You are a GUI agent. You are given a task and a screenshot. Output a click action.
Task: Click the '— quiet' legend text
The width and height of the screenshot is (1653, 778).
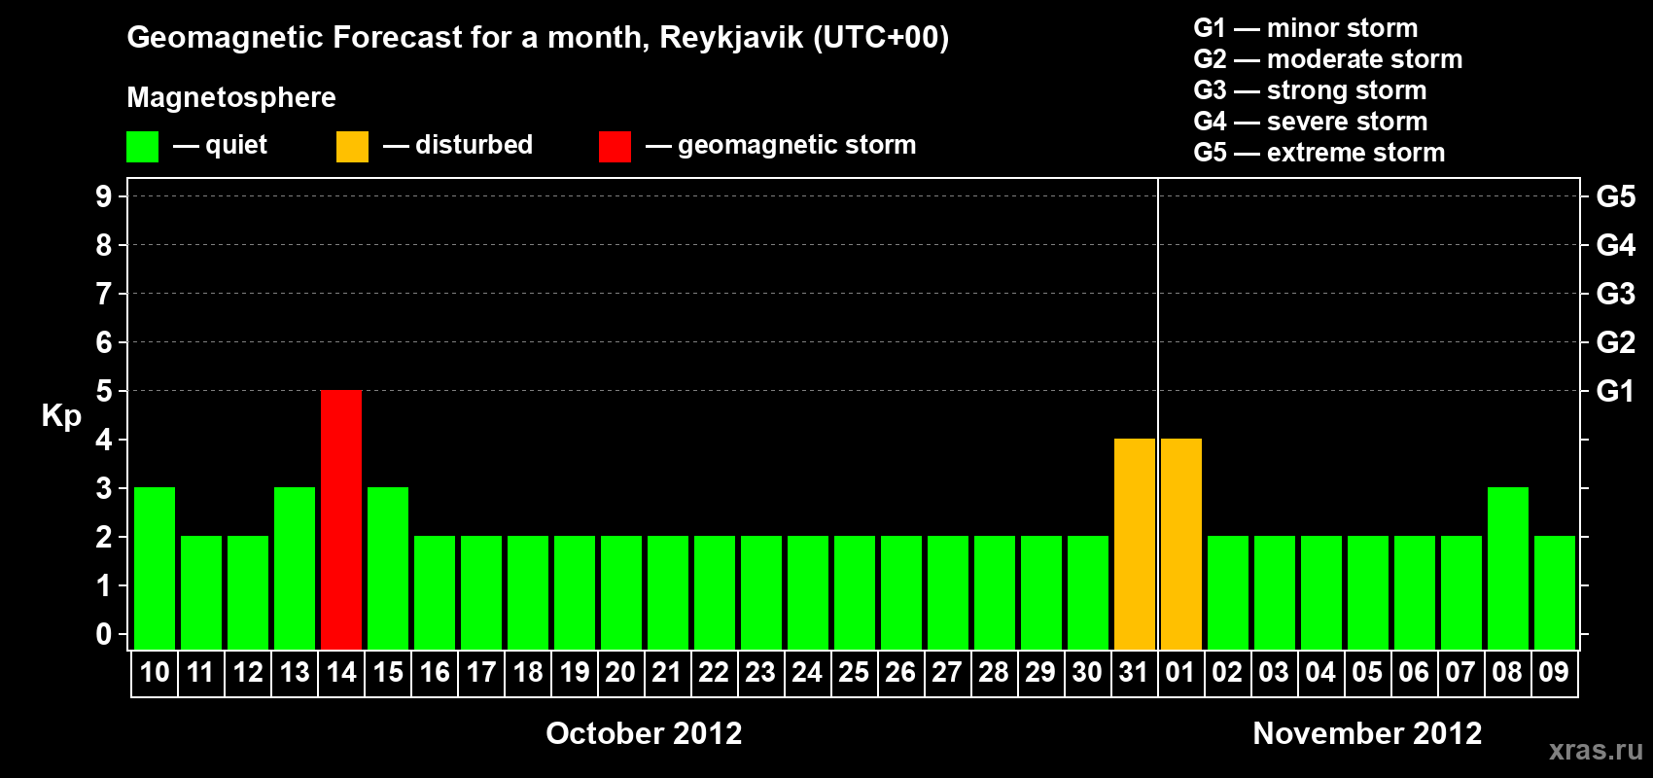[220, 145]
